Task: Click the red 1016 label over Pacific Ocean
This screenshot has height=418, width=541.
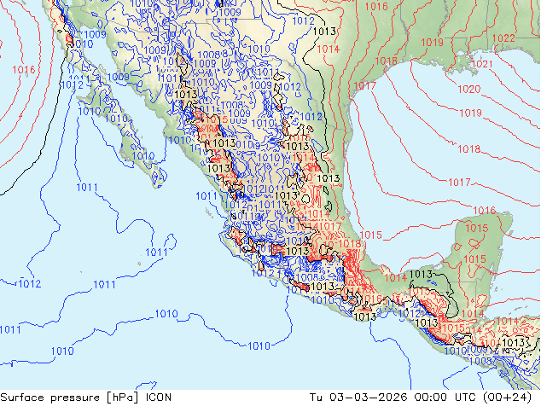Action: pos(24,70)
